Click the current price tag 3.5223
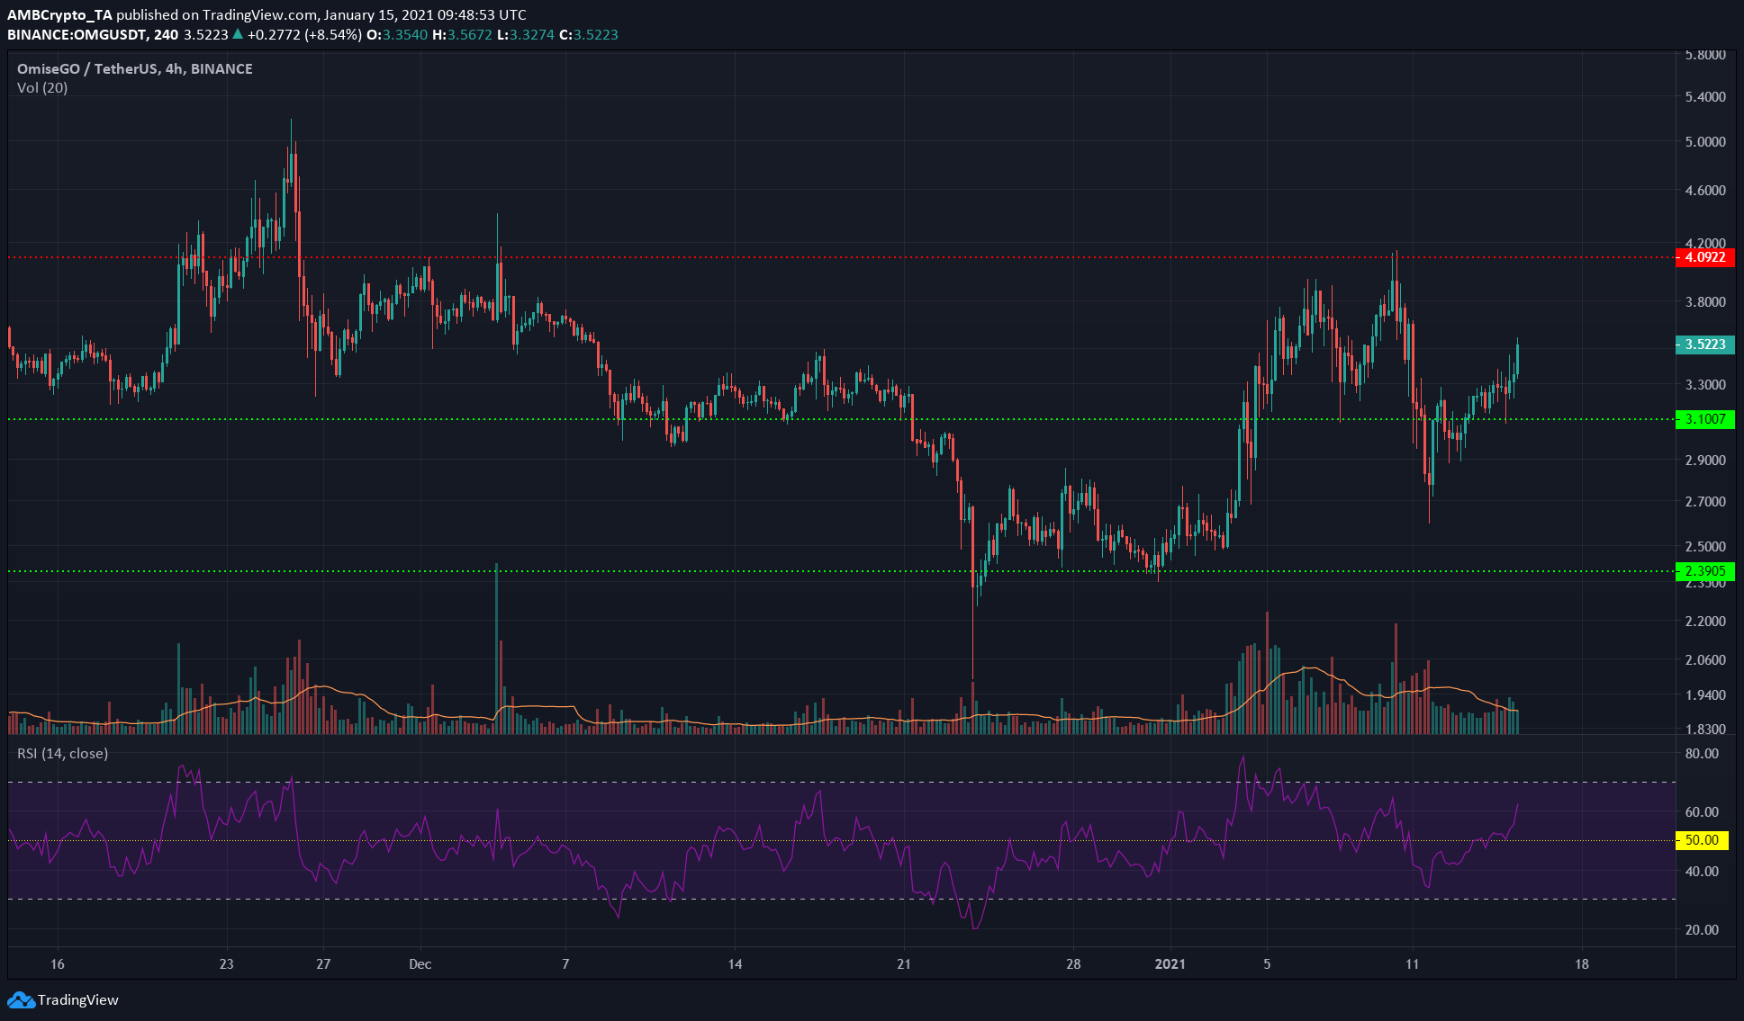The width and height of the screenshot is (1744, 1021). coord(1704,345)
